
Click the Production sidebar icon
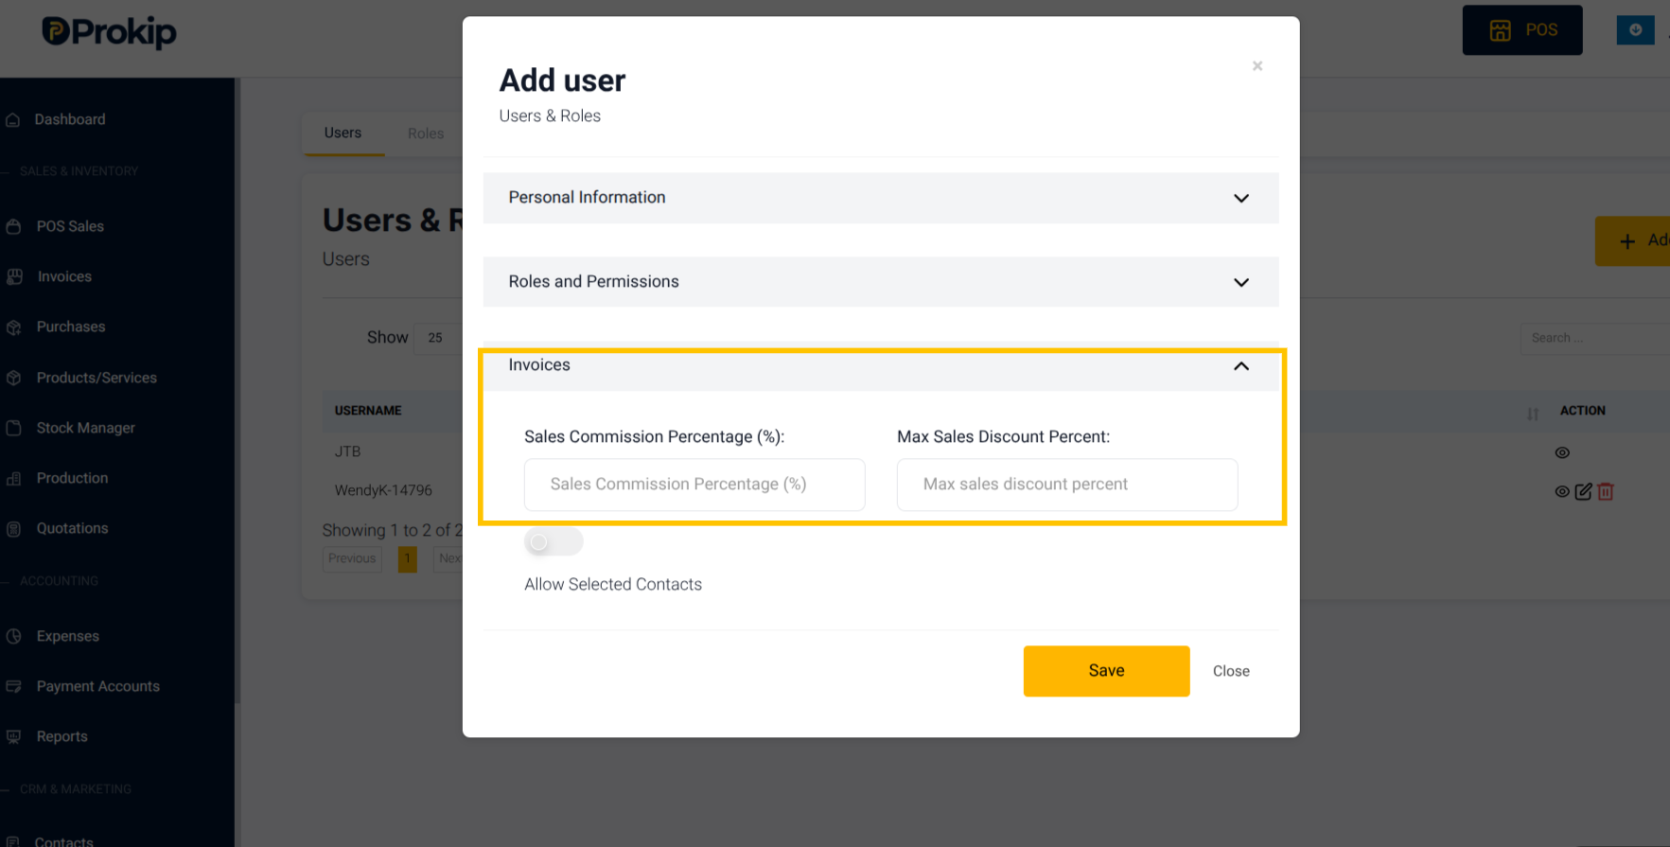tap(13, 479)
